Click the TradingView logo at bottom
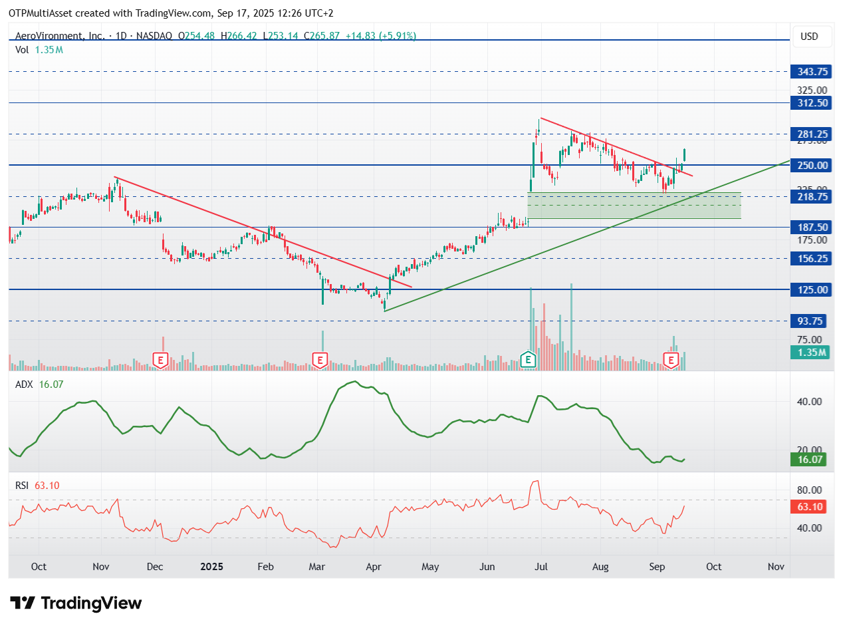843x628 pixels. [x=77, y=603]
